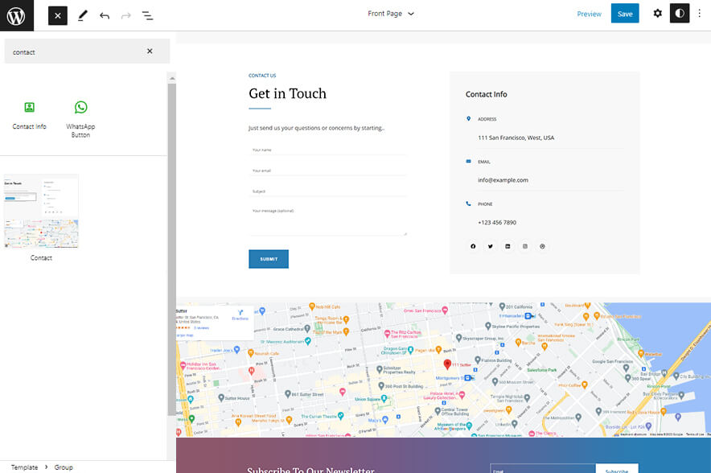This screenshot has height=473, width=711.
Task: Open the three-dot Options menu
Action: pos(699,14)
